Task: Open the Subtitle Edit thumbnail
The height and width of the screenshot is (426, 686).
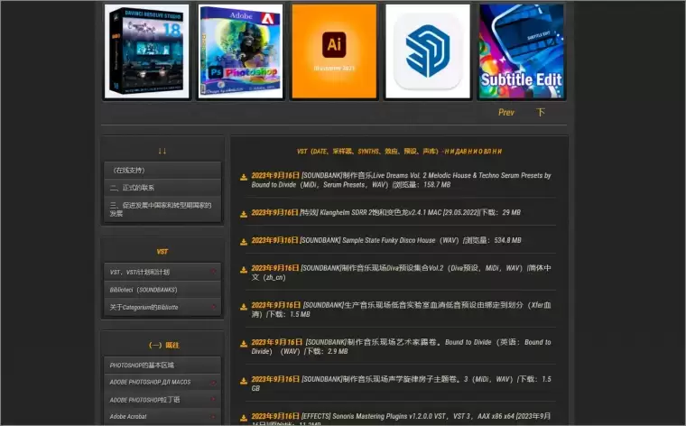Action: pos(522,51)
